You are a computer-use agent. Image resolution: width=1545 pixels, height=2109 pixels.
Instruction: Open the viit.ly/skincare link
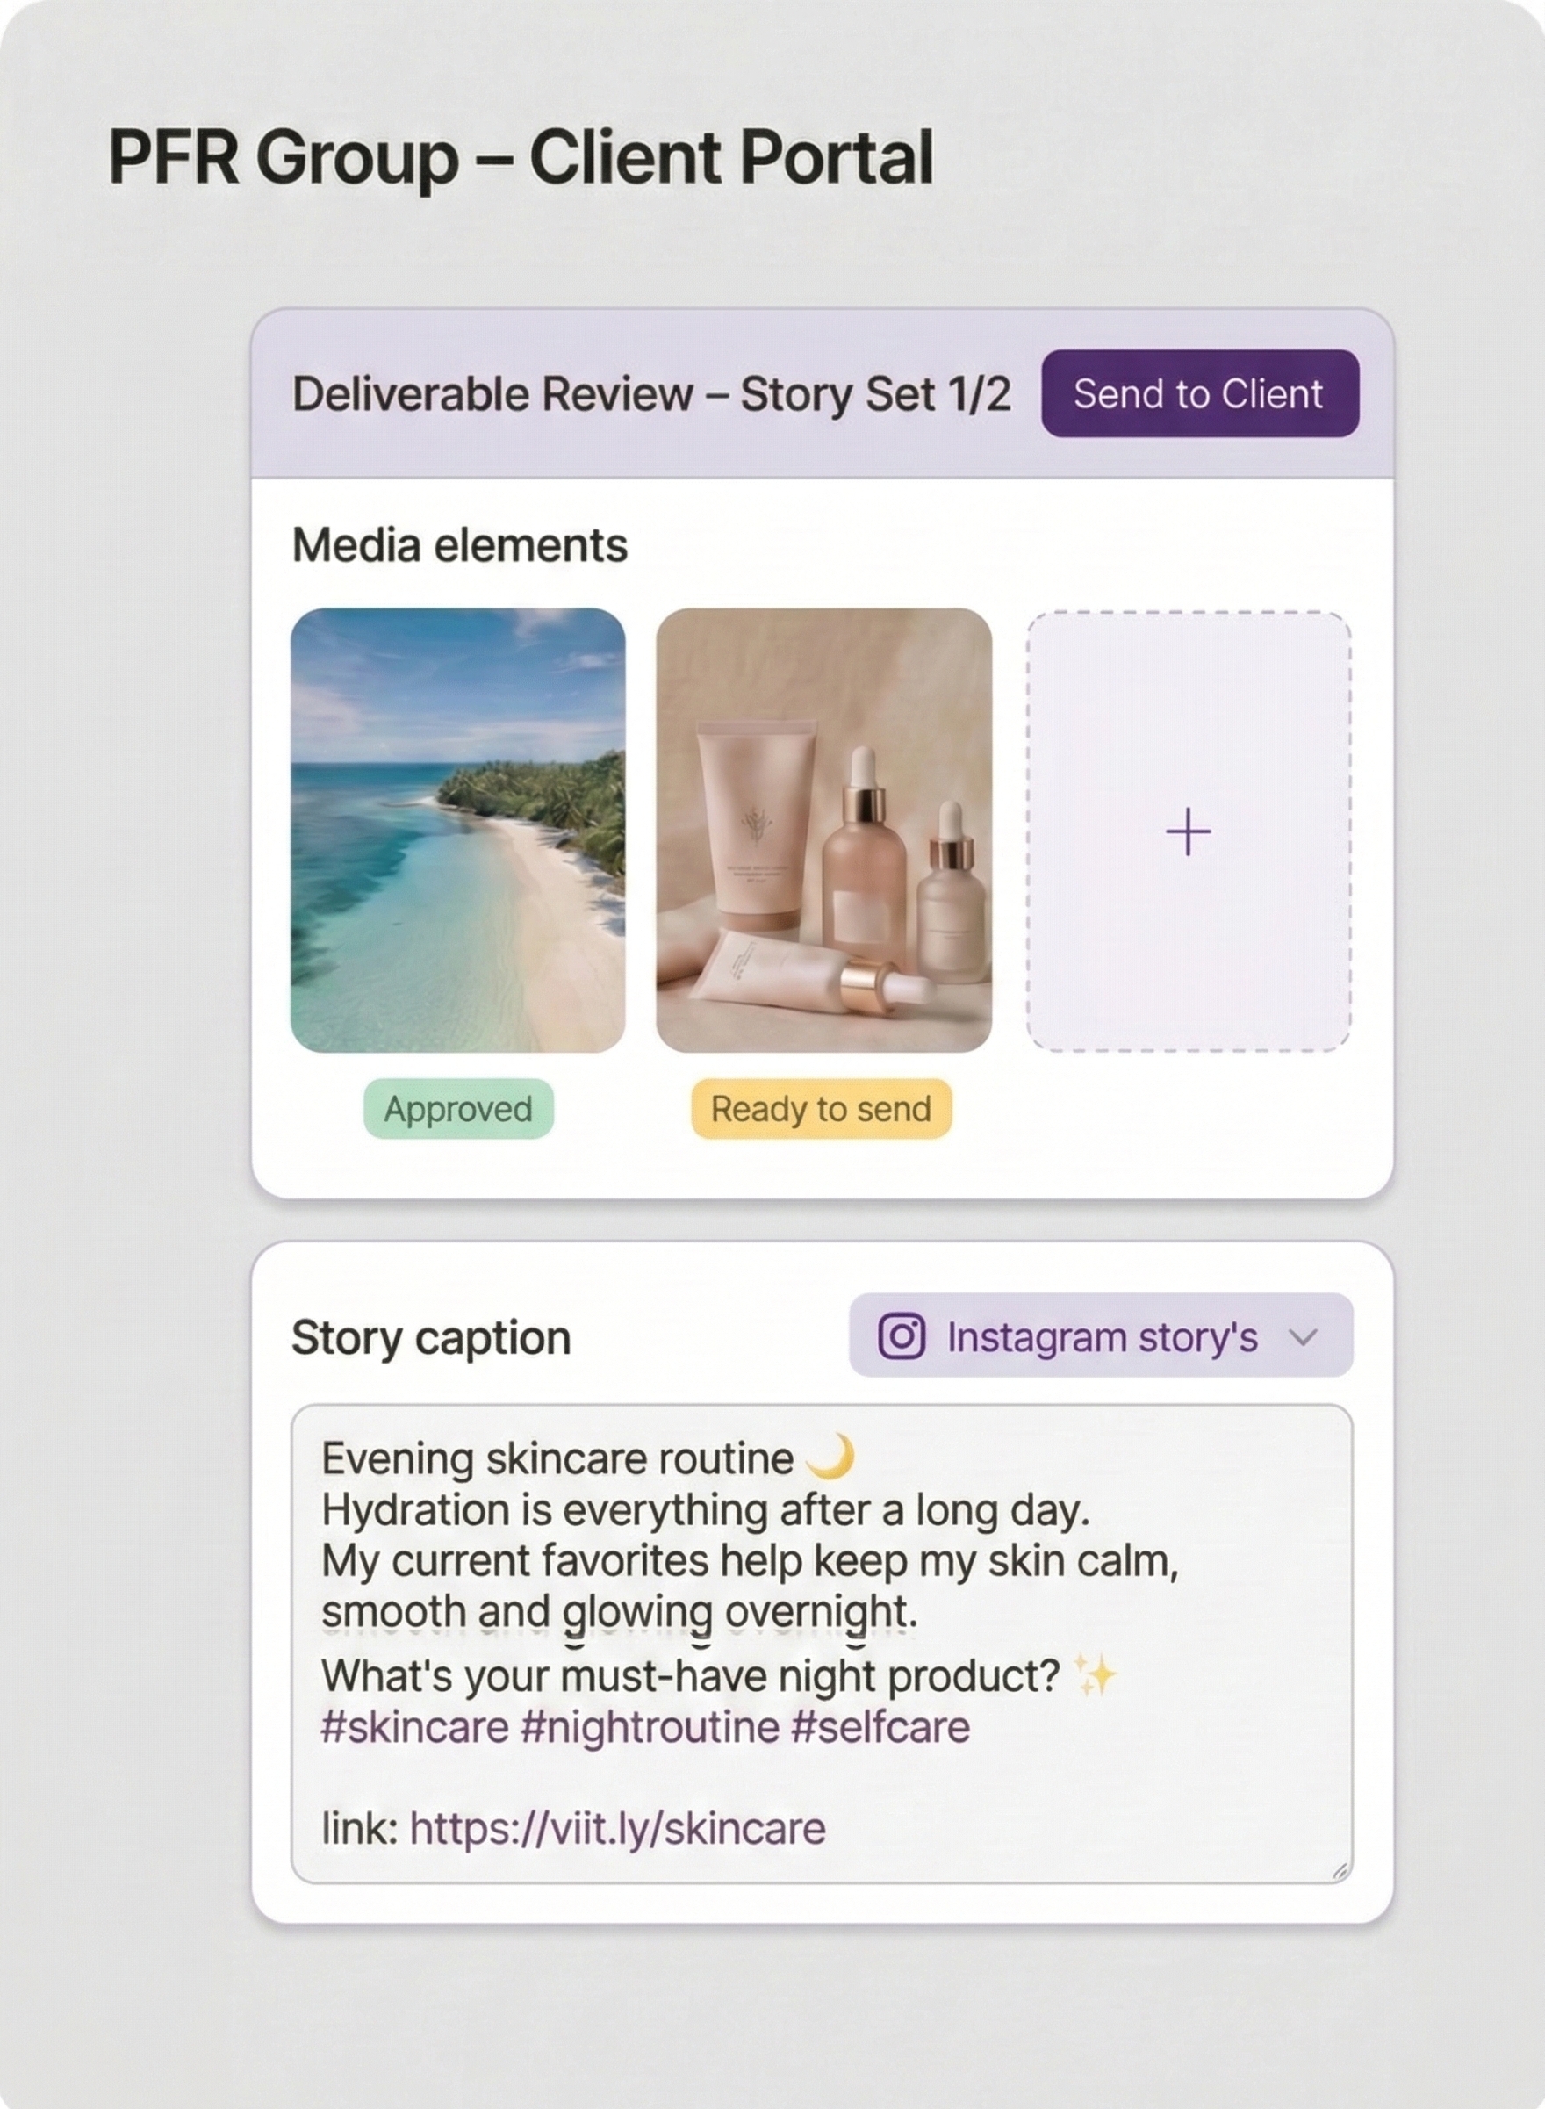[x=617, y=1828]
